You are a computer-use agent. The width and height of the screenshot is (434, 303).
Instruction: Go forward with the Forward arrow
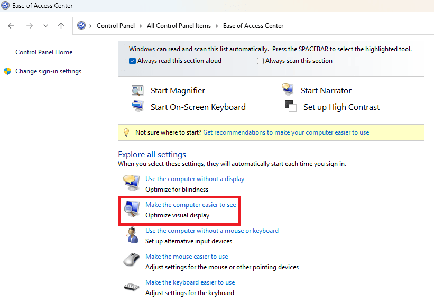[30, 26]
